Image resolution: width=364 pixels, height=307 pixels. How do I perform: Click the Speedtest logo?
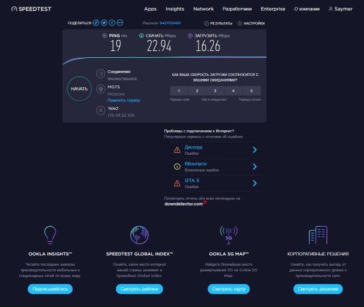(31, 9)
